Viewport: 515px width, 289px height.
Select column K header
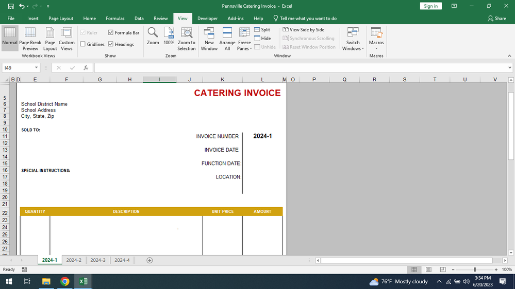coord(222,79)
